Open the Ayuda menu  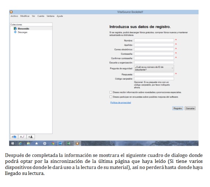[60, 16]
